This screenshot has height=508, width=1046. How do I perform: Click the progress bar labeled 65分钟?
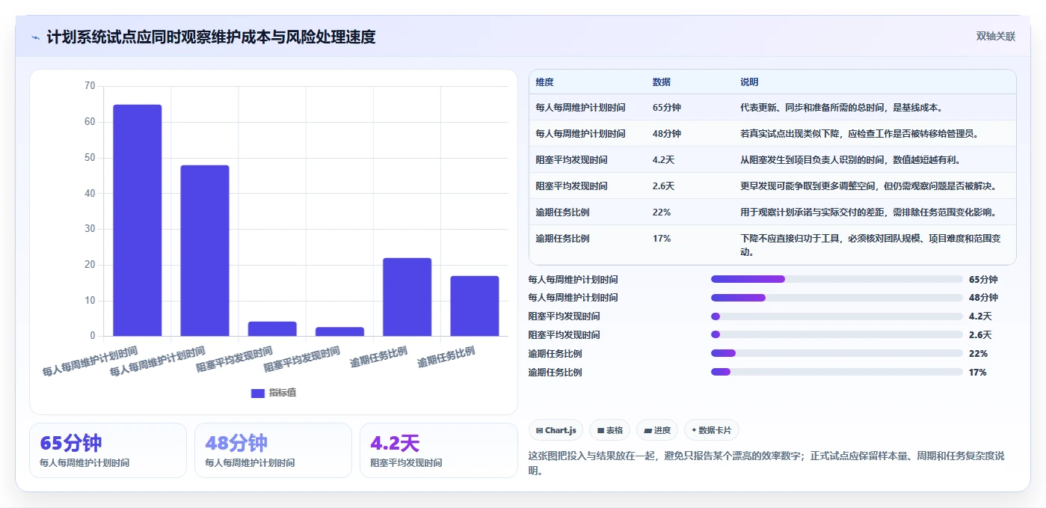[x=837, y=279]
